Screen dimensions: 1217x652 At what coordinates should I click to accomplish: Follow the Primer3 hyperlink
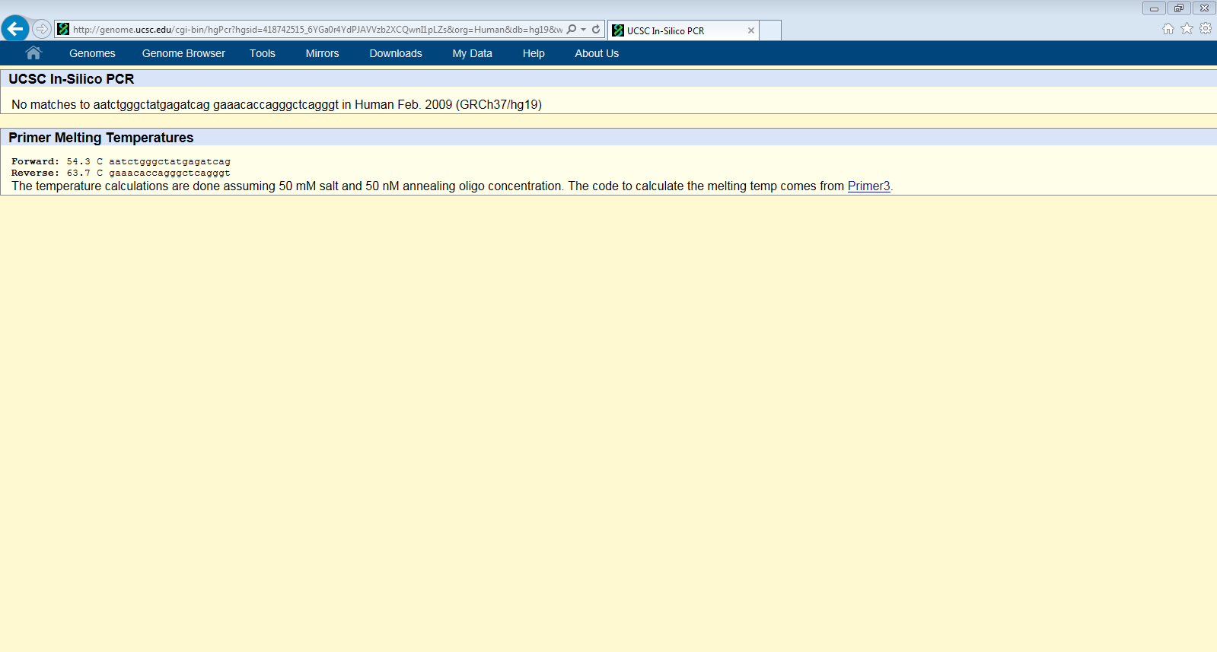click(868, 186)
